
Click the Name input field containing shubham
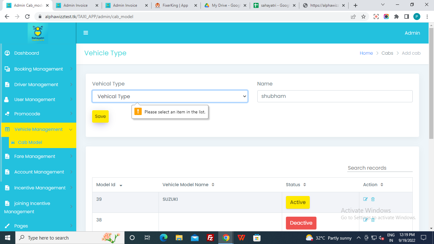pos(335,96)
